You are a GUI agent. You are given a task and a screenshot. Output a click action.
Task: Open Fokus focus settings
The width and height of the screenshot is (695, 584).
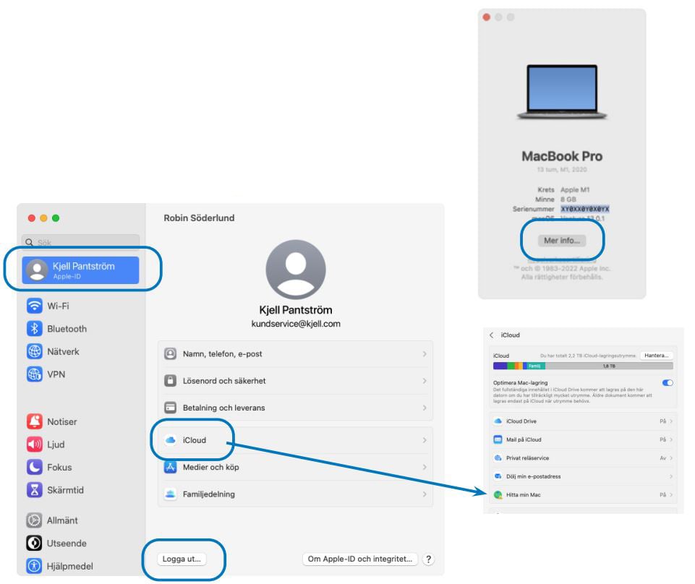pos(60,467)
